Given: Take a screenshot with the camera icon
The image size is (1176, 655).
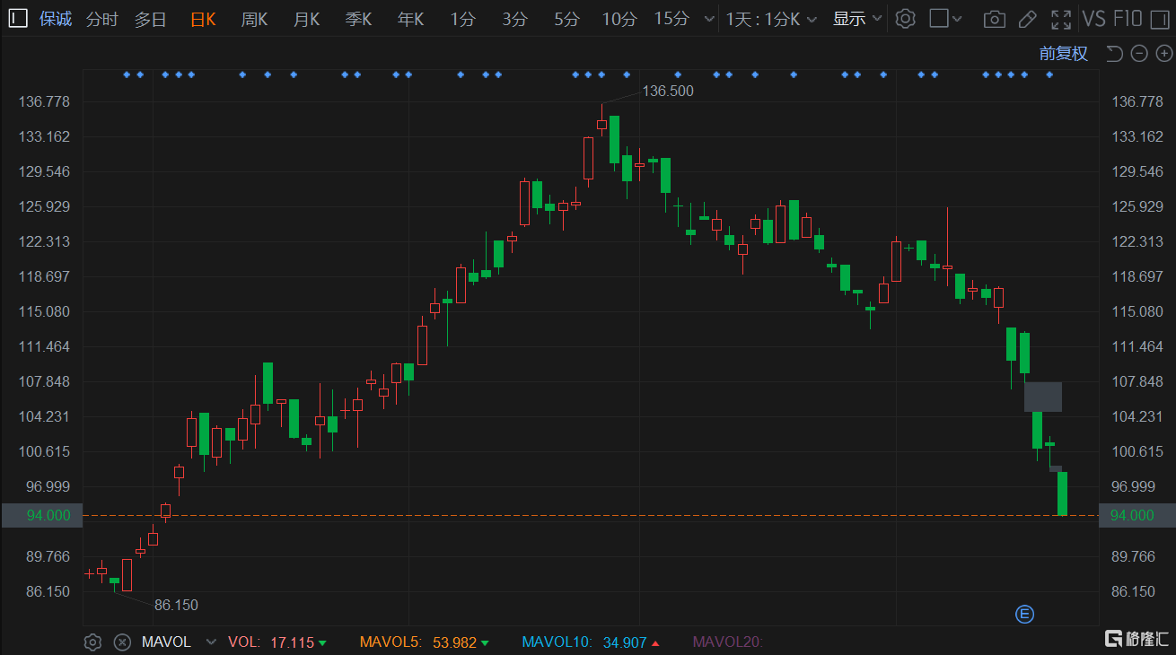Looking at the screenshot, I should 994,19.
